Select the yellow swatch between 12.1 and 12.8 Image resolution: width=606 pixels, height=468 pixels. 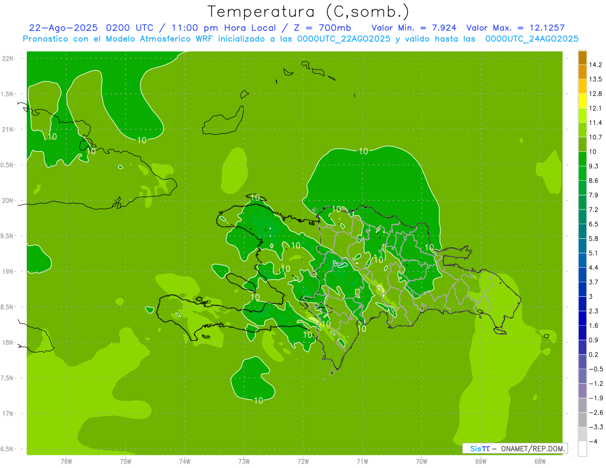tap(582, 101)
